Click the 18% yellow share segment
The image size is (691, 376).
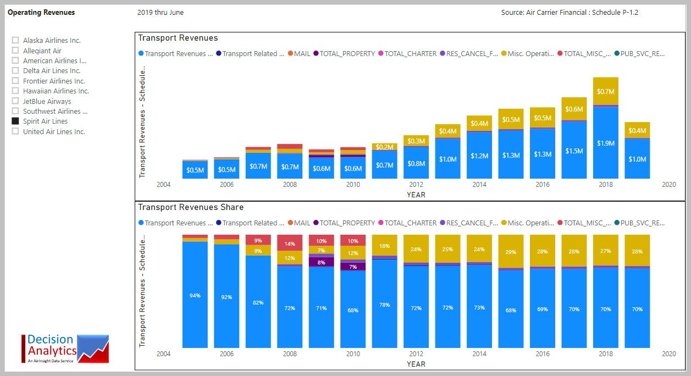point(384,245)
